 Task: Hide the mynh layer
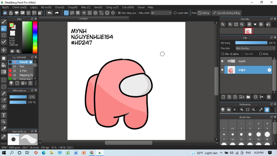pyautogui.click(x=222, y=61)
